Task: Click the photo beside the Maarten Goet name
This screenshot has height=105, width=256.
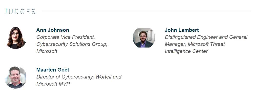Action: tap(16, 77)
